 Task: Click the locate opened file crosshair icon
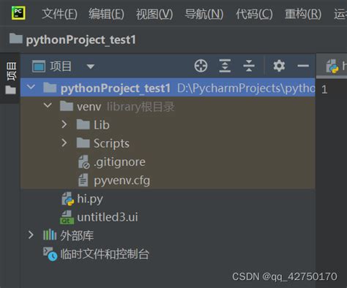click(201, 66)
